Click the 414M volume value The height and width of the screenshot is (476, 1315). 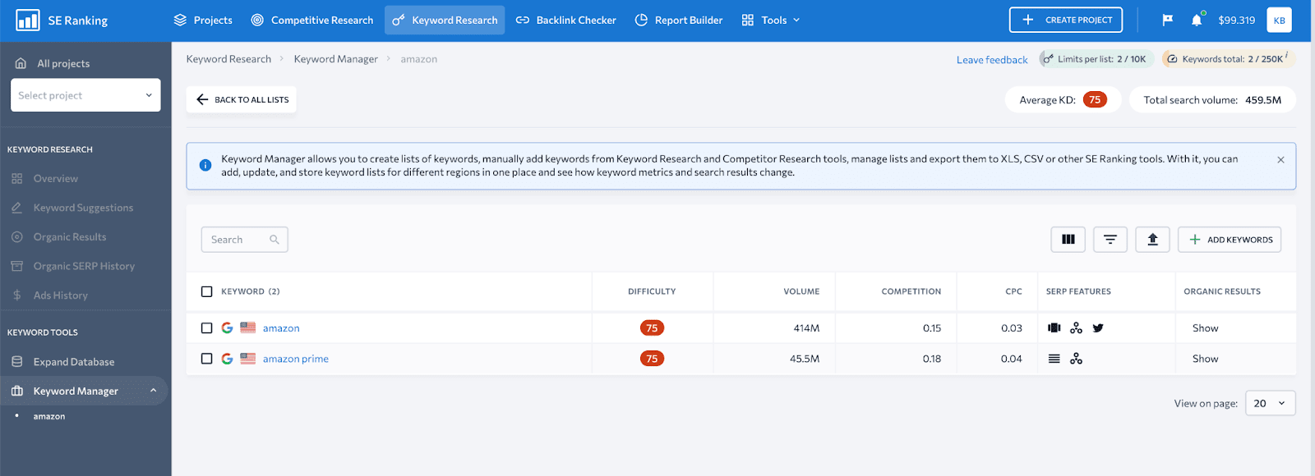pyautogui.click(x=806, y=328)
